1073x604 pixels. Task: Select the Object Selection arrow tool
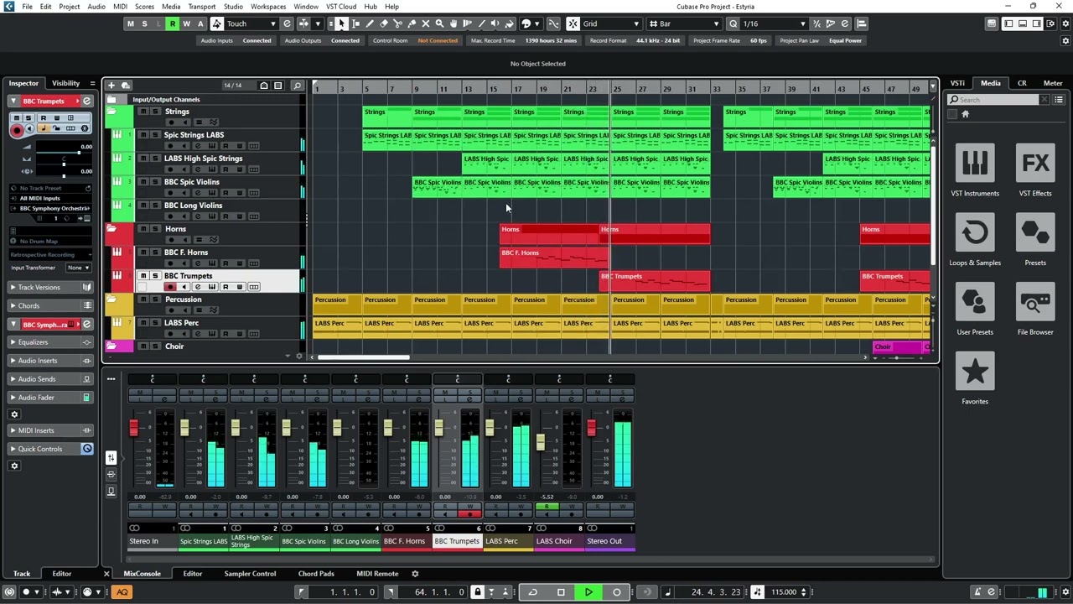[342, 23]
